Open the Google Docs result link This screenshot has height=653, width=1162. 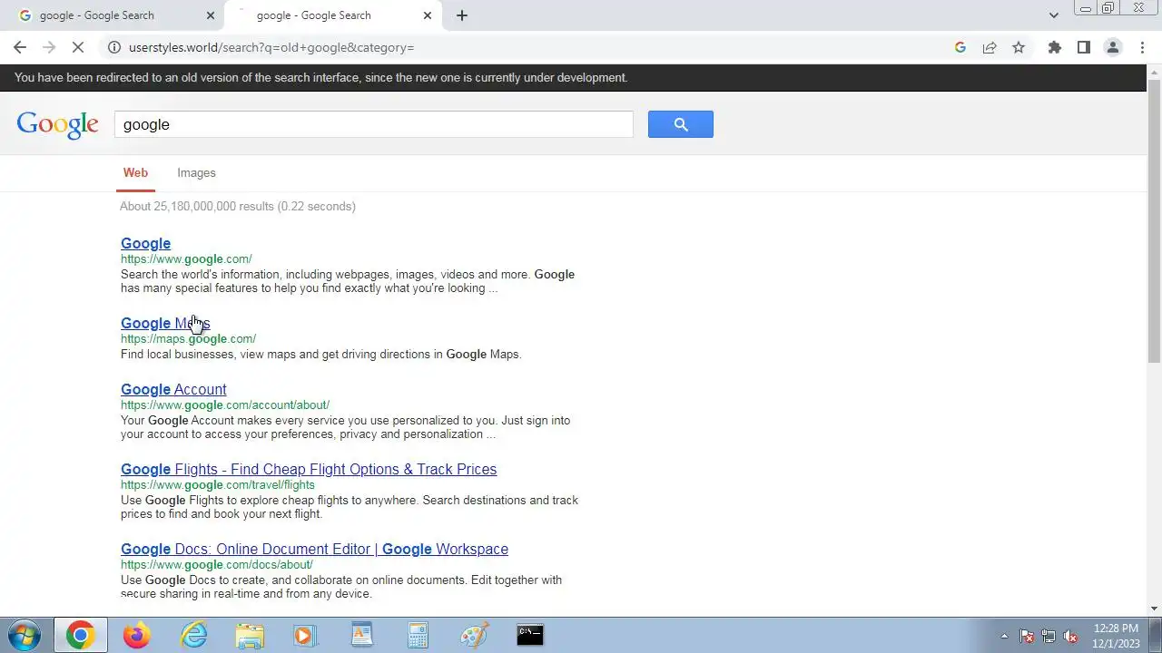point(314,549)
